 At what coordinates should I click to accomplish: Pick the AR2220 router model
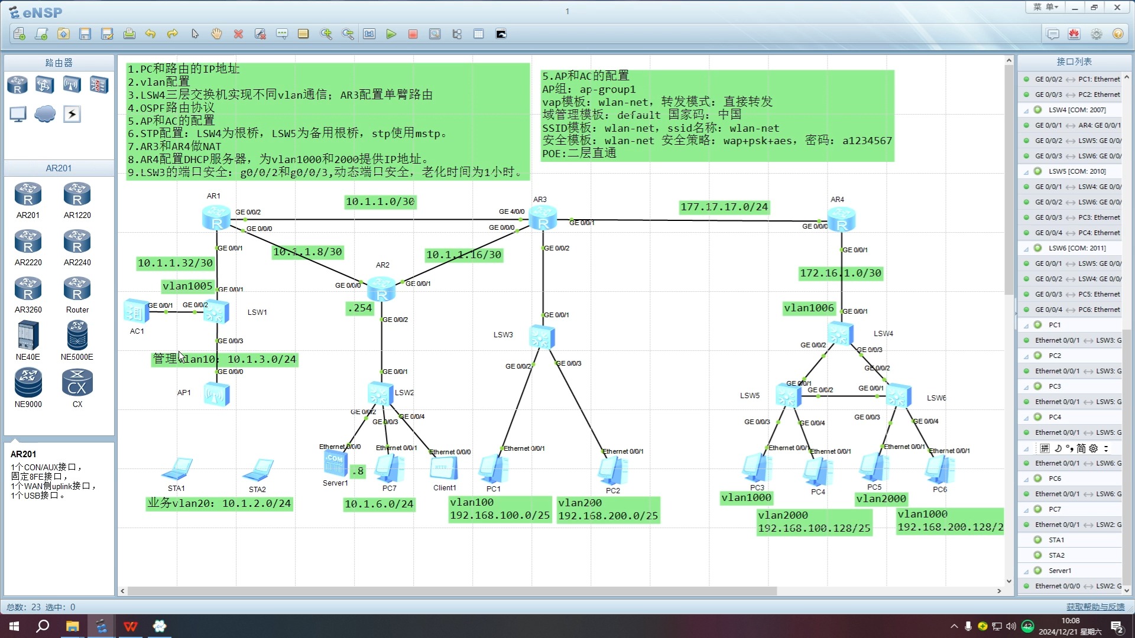coord(28,248)
